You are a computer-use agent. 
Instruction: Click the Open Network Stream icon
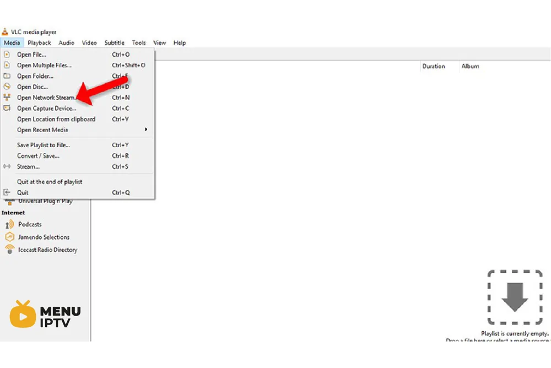click(7, 98)
